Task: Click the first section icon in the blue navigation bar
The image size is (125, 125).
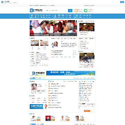Action: [x=32, y=16]
